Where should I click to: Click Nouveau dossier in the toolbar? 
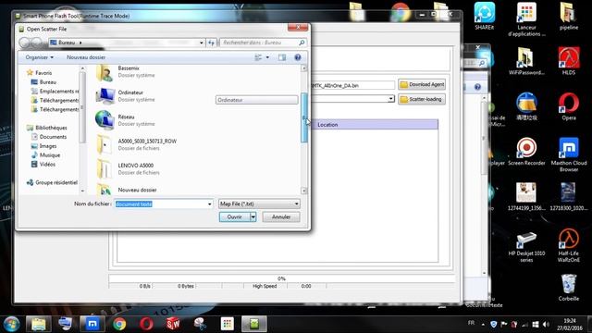86,57
